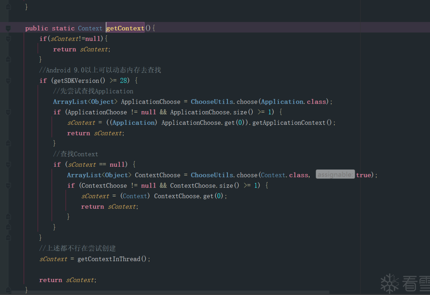Image resolution: width=430 pixels, height=295 pixels.
Task: Fold the if(sContext!=null) block
Action: coord(8,39)
